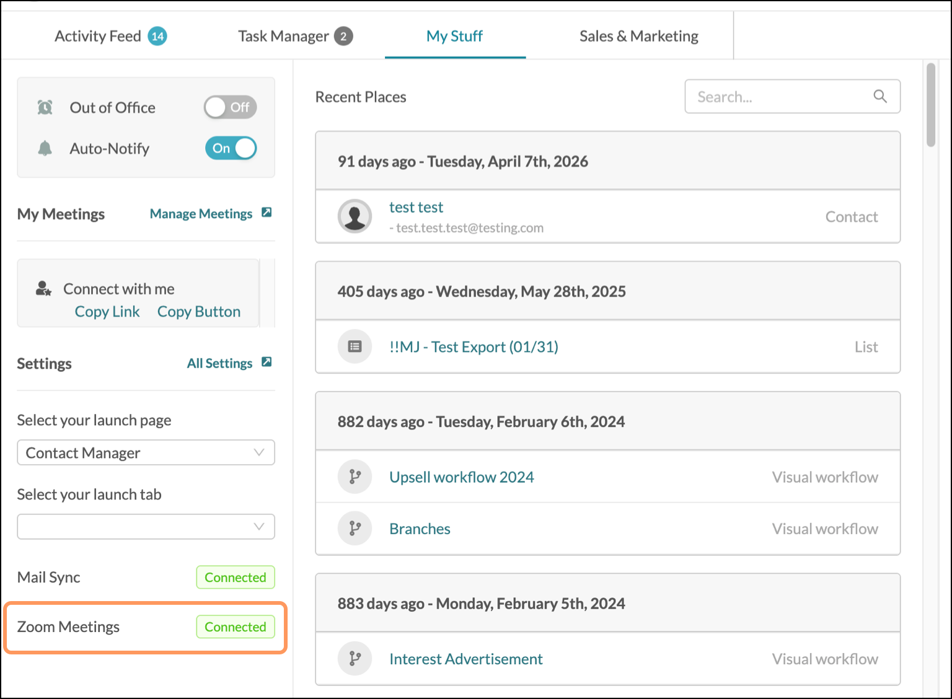Click the workflow icon beside Branches
Screen dimensions: 952x699
click(x=355, y=528)
